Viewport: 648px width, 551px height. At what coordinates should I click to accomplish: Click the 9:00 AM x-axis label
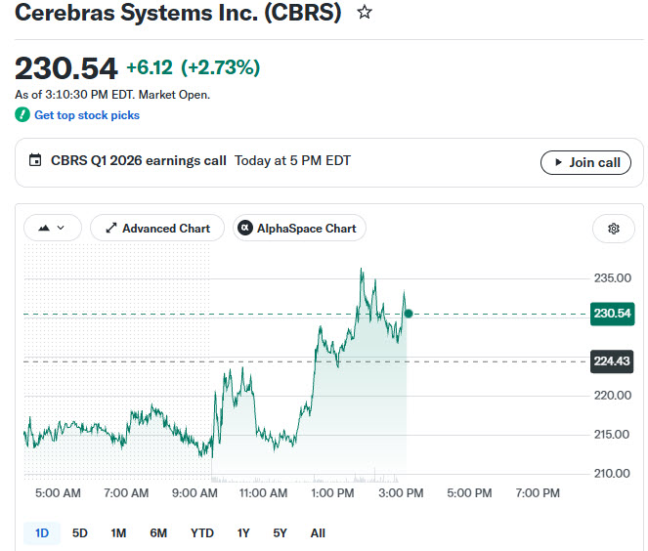coord(194,492)
